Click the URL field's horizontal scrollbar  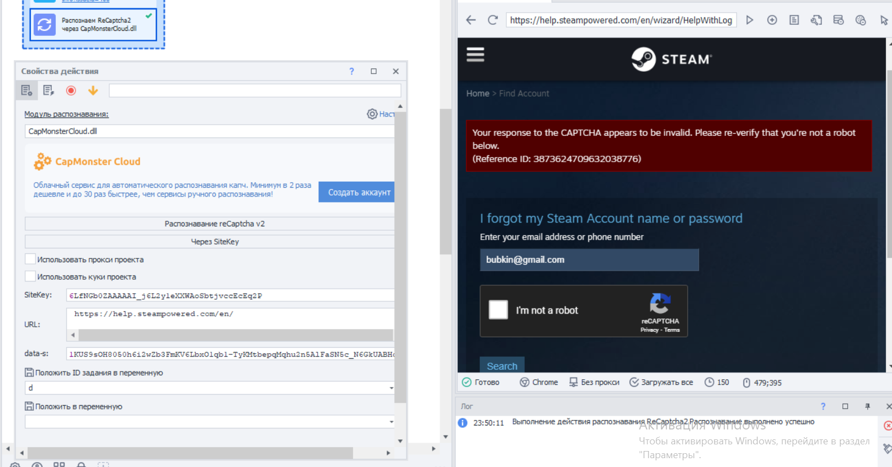click(x=236, y=335)
